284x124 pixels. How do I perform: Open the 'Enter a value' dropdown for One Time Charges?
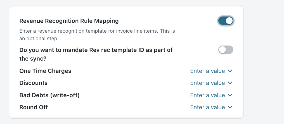coord(211,71)
